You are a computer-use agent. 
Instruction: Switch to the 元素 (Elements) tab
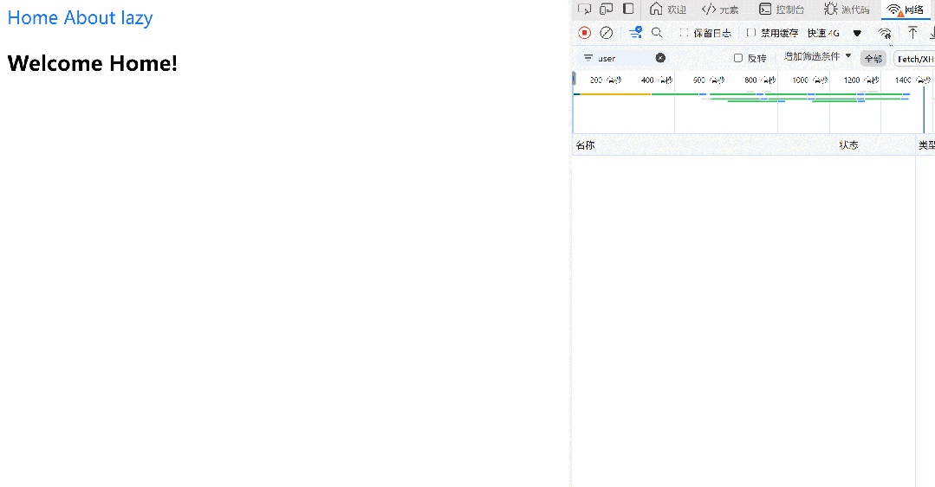click(x=720, y=9)
